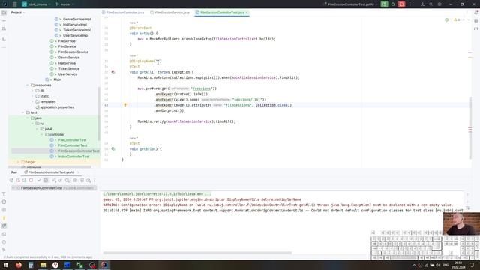
Task: Open IDE settings gear icon
Action: (439, 4)
